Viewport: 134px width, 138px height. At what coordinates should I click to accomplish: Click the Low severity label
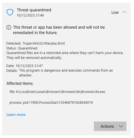coord(115,12)
